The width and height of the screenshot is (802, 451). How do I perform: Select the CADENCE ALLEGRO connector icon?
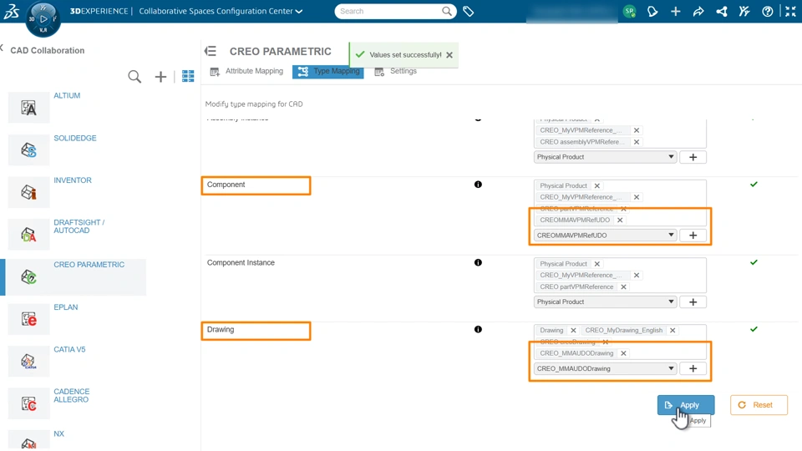point(28,404)
